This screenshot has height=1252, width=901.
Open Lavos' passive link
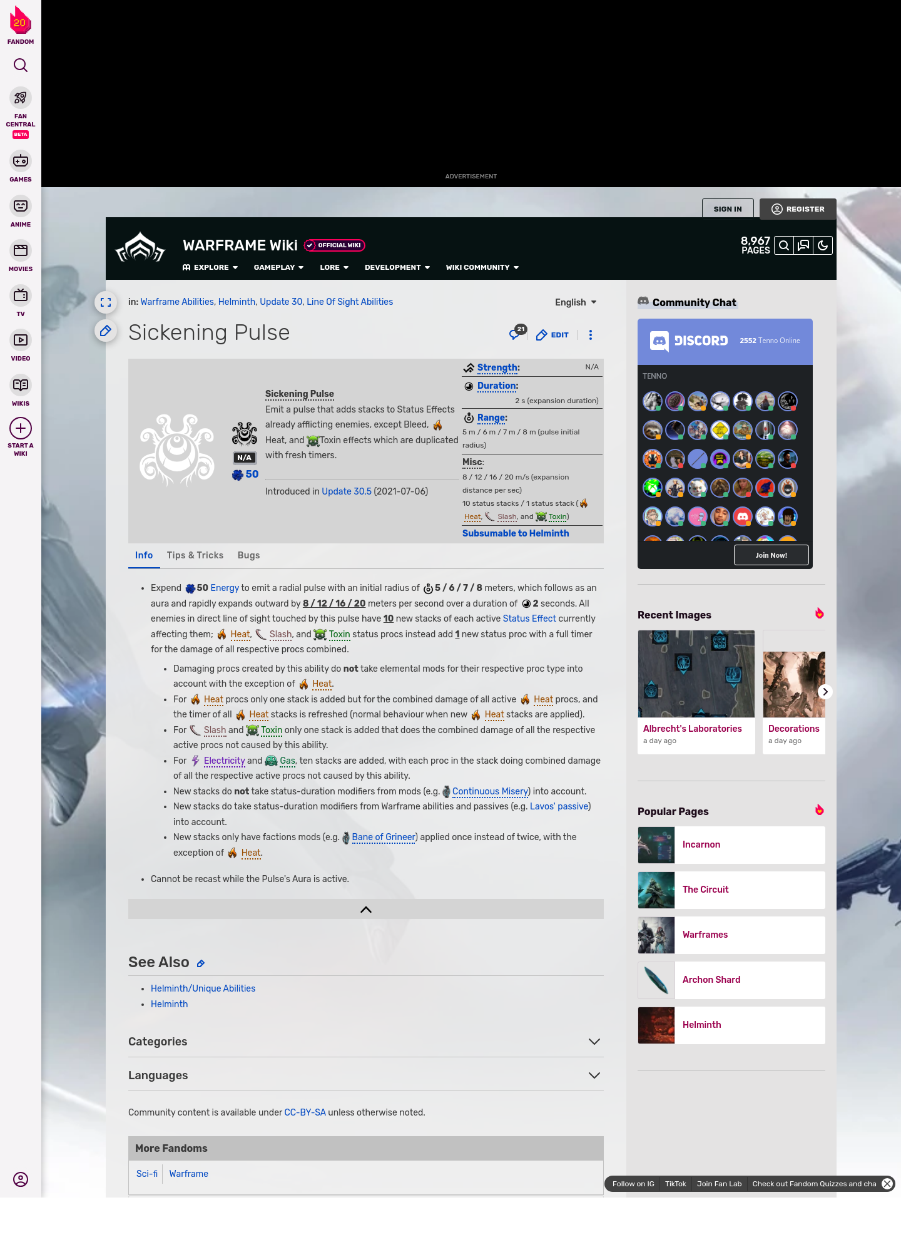[x=559, y=806]
